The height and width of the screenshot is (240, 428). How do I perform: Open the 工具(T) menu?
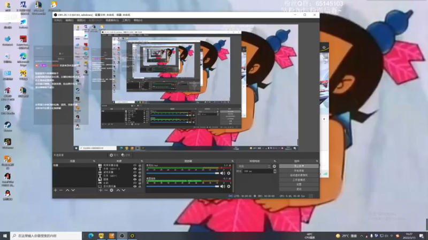coord(126,20)
